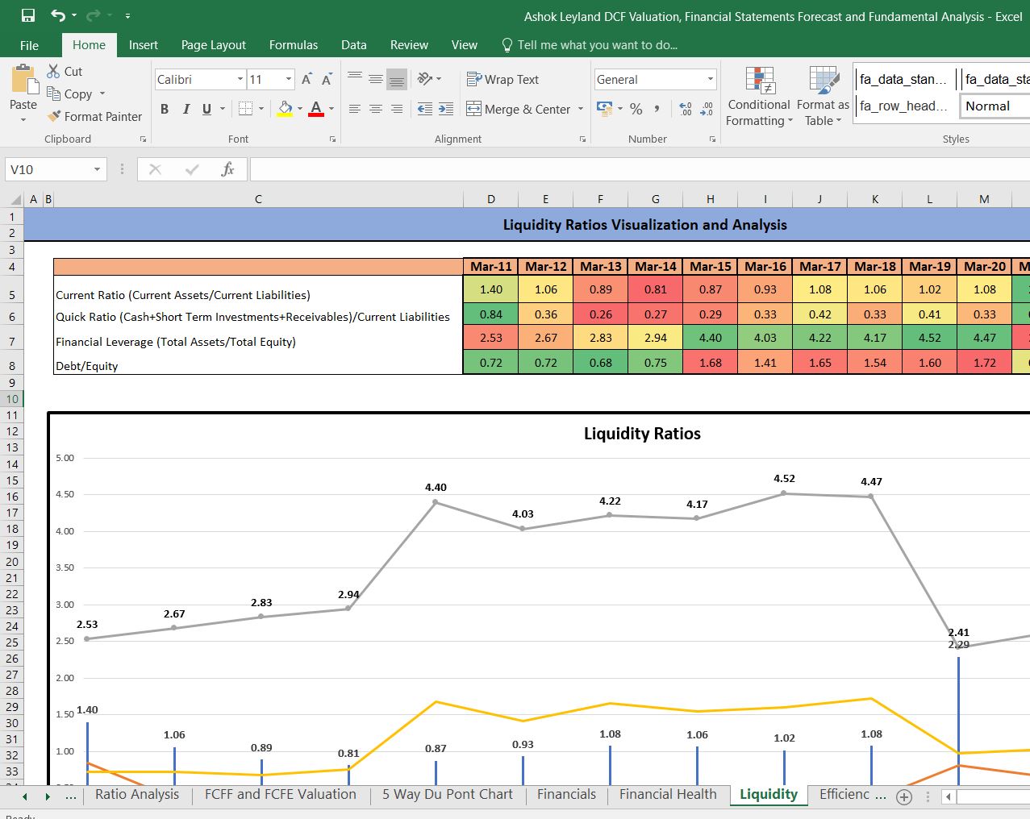1030x819 pixels.
Task: Increase font size with the large A icon
Action: tap(306, 79)
